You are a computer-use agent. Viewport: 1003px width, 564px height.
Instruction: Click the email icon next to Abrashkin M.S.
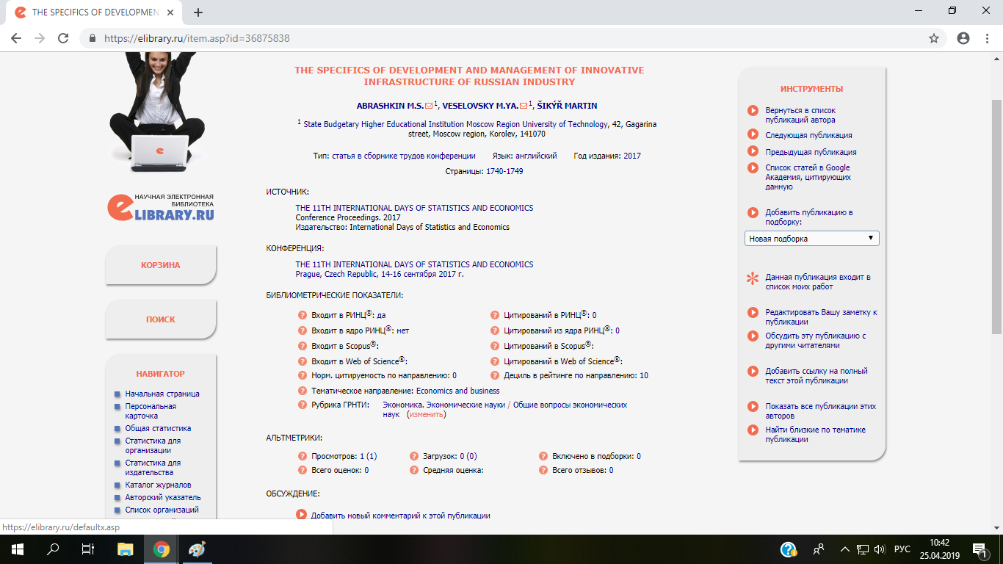point(429,106)
